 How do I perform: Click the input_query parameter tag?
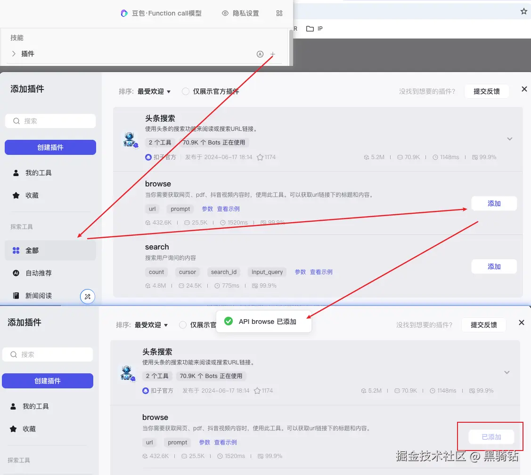tap(267, 272)
